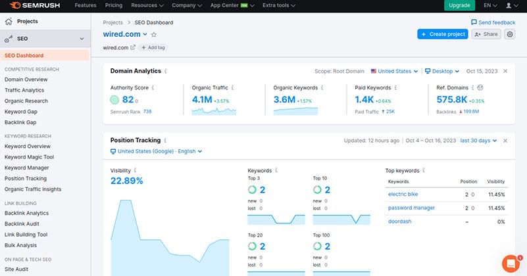Click the Authority Score green circle
The width and height of the screenshot is (527, 276).
pyautogui.click(x=114, y=99)
